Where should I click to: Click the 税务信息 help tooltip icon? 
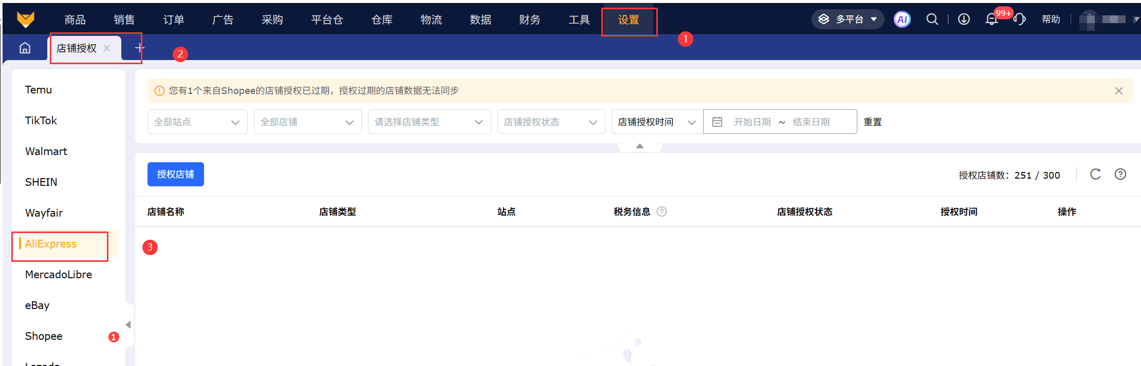[662, 211]
